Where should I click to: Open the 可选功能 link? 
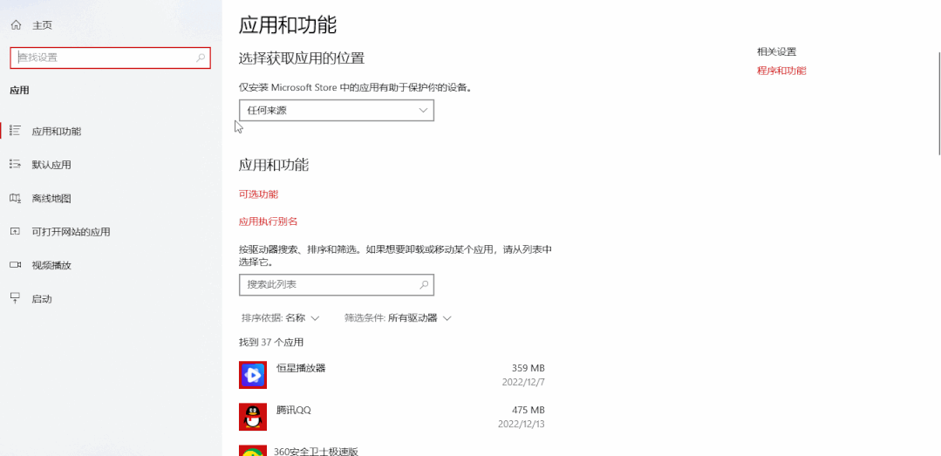point(259,194)
